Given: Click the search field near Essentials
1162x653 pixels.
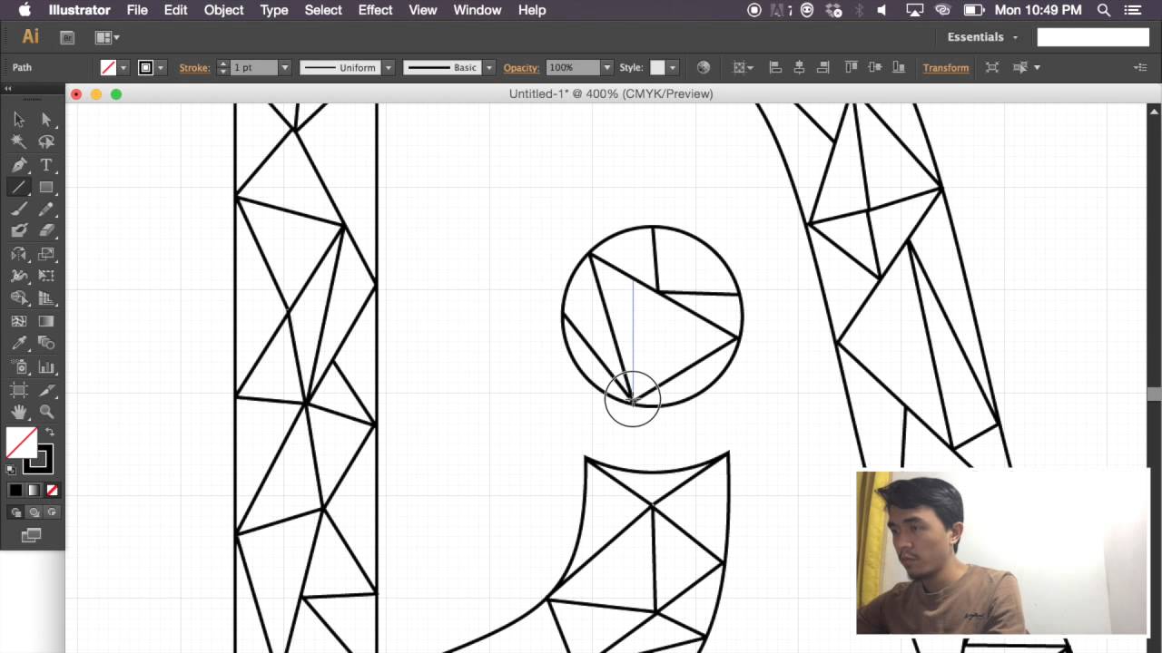Looking at the screenshot, I should tap(1093, 37).
